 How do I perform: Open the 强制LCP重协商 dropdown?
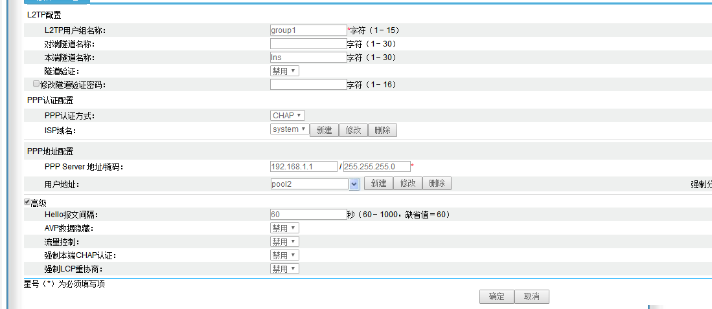pos(284,269)
